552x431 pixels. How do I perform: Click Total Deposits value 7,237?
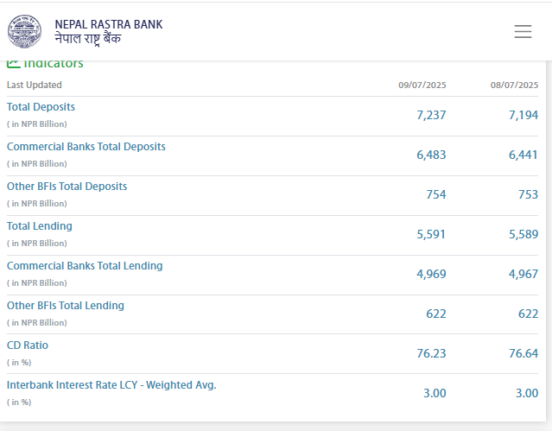[430, 115]
